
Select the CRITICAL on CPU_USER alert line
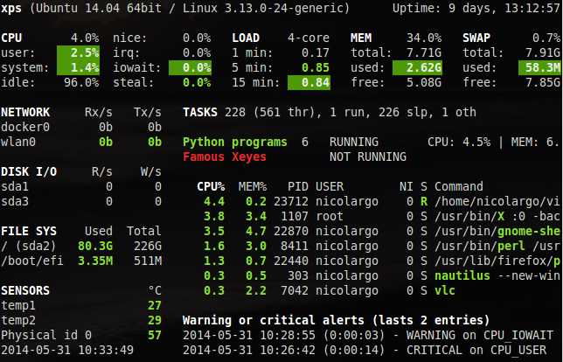365,350
